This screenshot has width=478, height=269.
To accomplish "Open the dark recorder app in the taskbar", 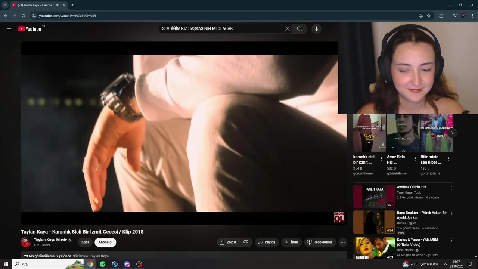I will click(x=139, y=264).
